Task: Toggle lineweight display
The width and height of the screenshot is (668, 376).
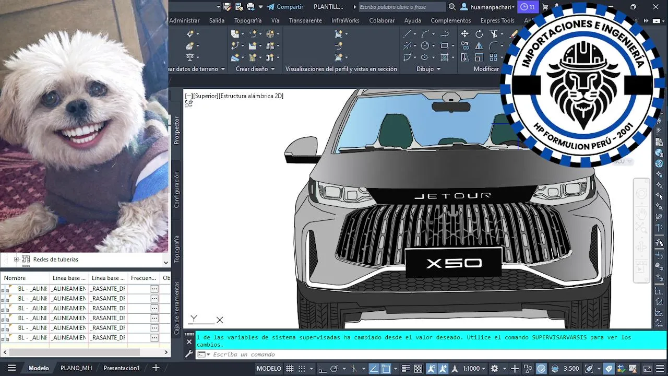Action: 406,368
